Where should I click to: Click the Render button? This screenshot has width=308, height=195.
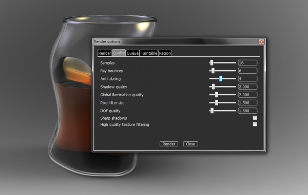point(169,144)
